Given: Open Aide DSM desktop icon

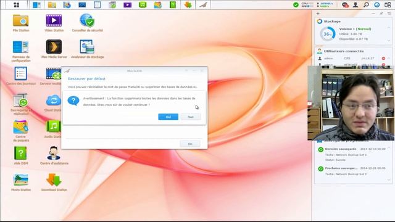Looking at the screenshot, I should [x=21, y=156].
